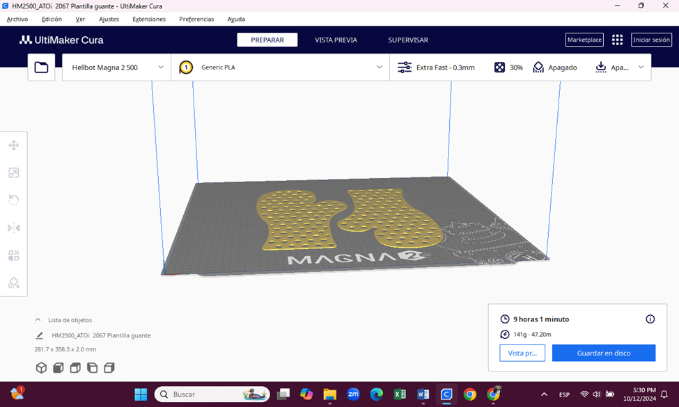This screenshot has height=407, width=679.
Task: Click the print settings sliders icon
Action: pos(405,67)
